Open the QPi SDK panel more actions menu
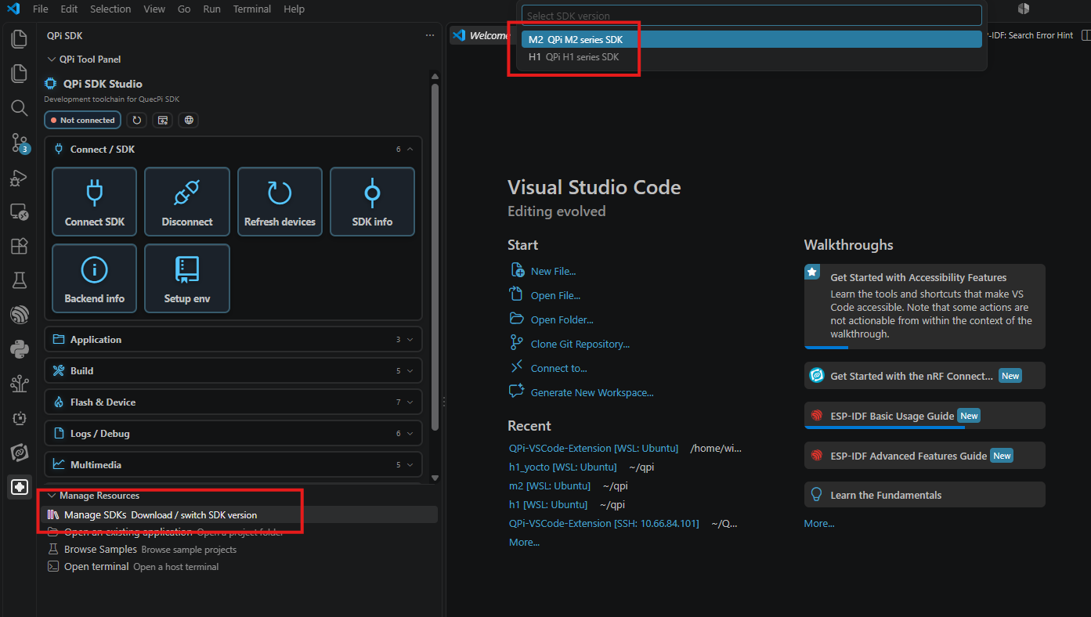The height and width of the screenshot is (617, 1091). 429,35
